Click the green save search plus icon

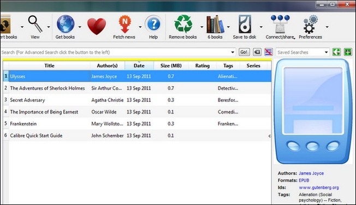pyautogui.click(x=348, y=52)
